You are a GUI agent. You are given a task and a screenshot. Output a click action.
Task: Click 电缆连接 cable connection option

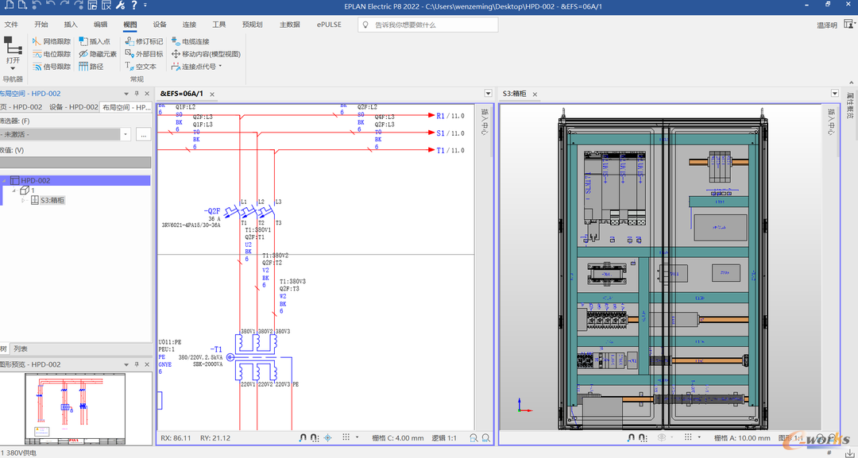click(190, 41)
